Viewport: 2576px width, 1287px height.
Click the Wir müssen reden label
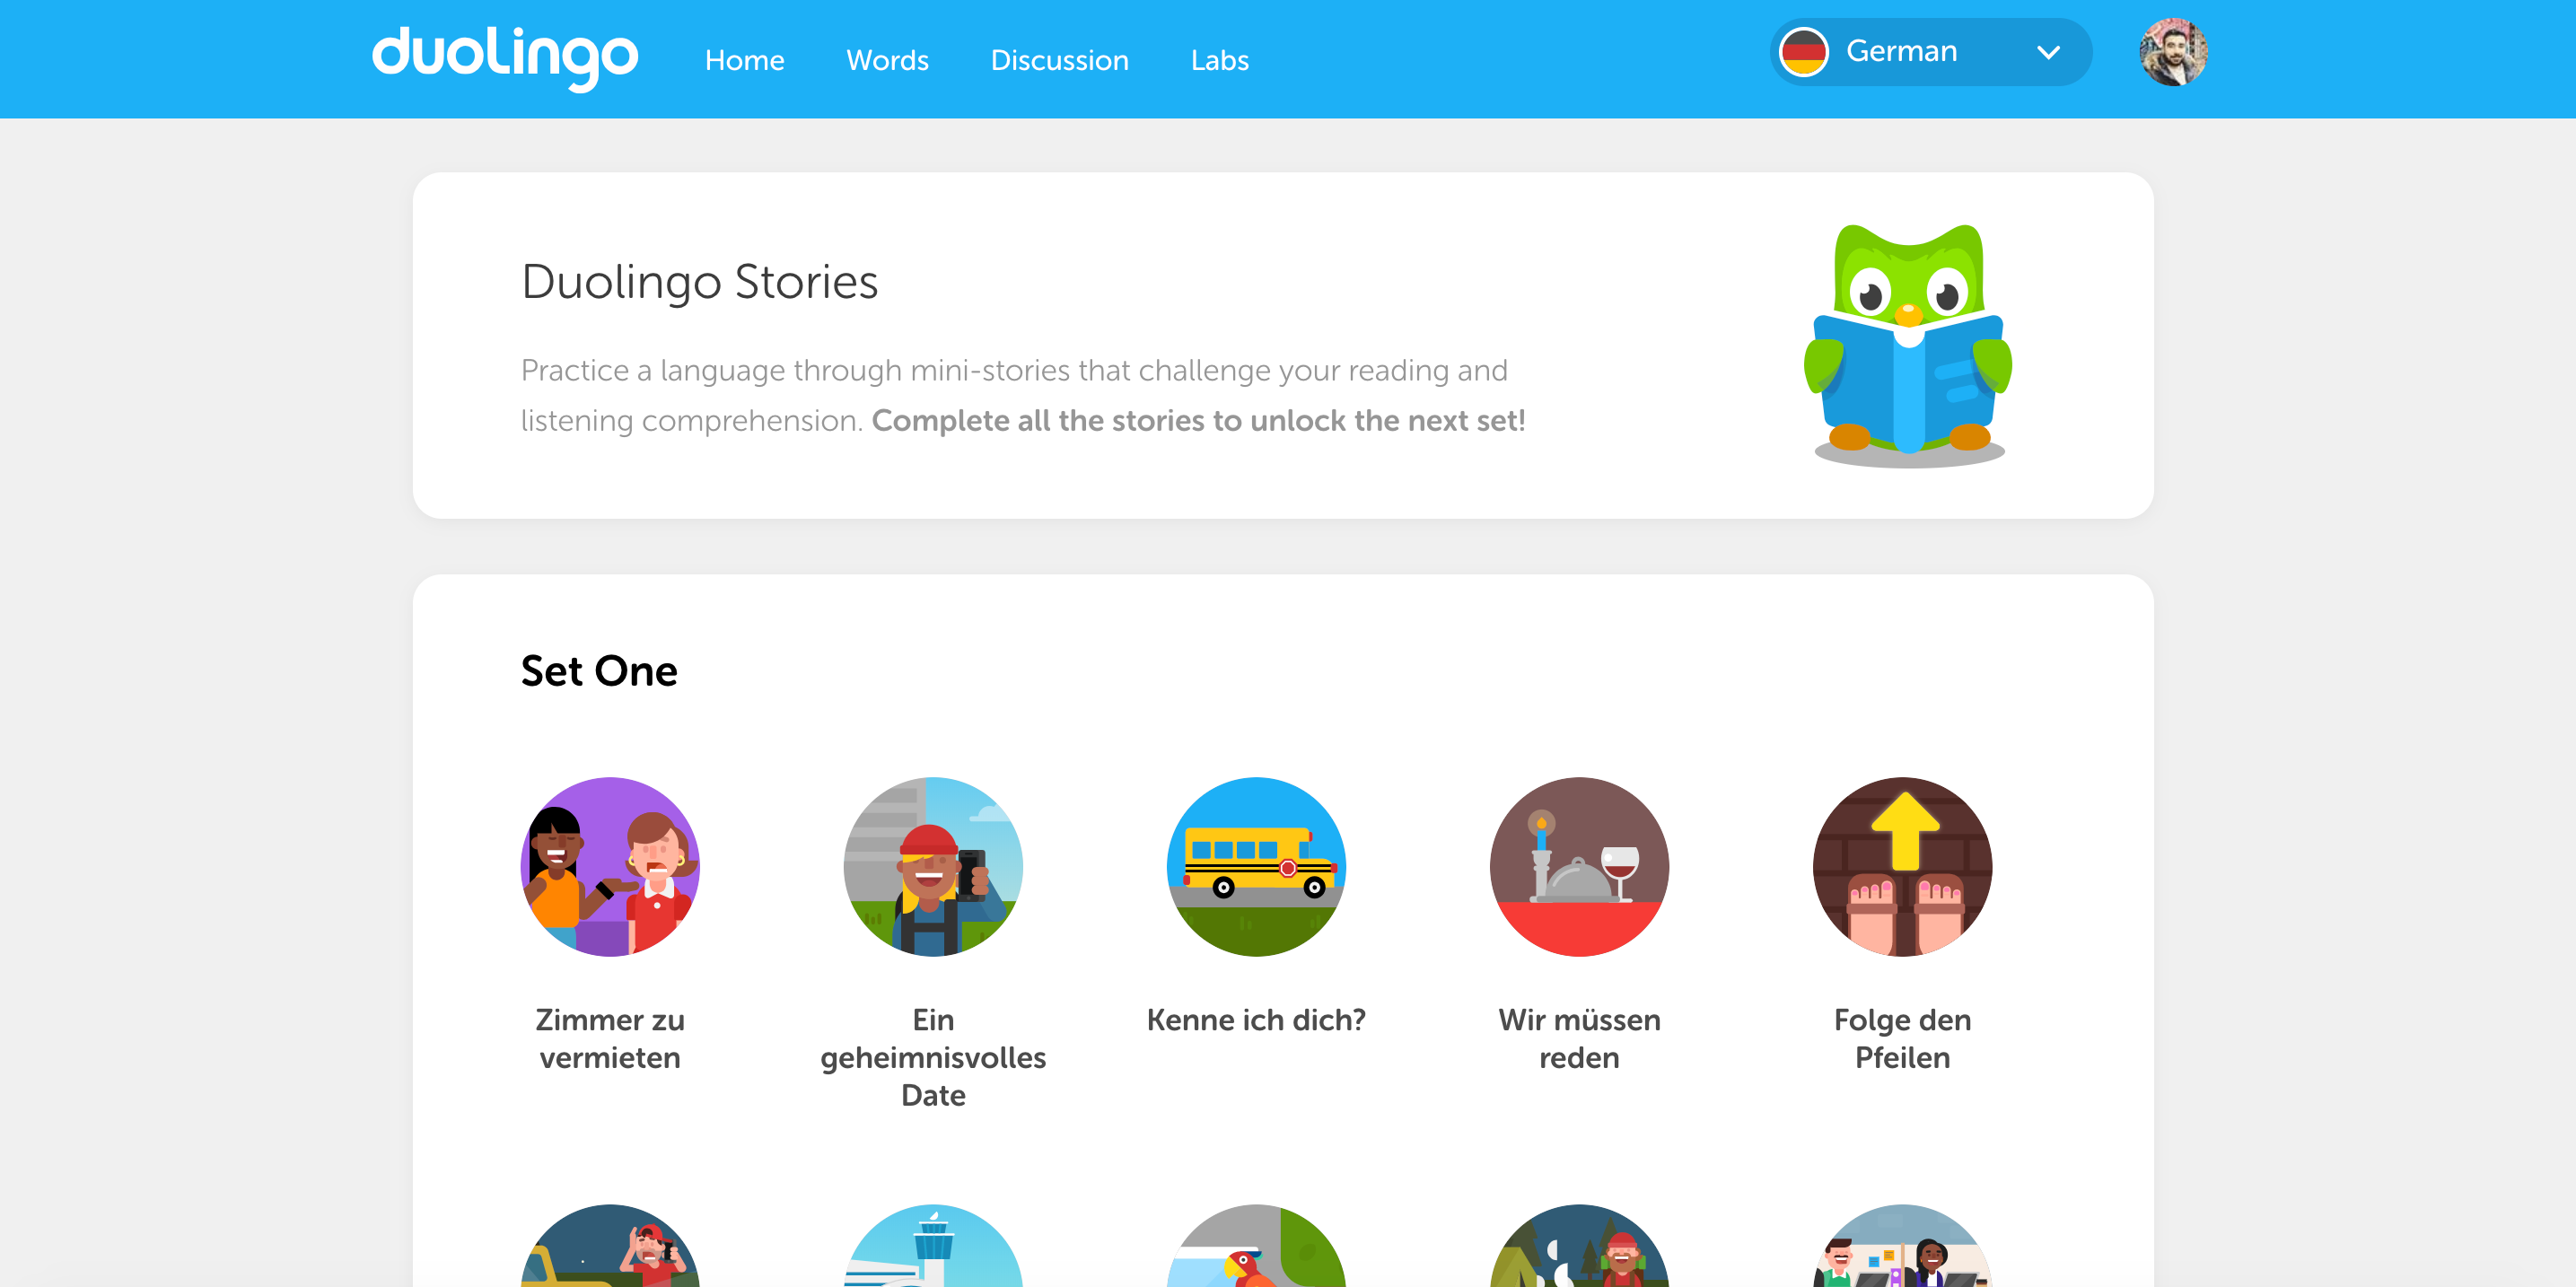click(x=1579, y=1038)
